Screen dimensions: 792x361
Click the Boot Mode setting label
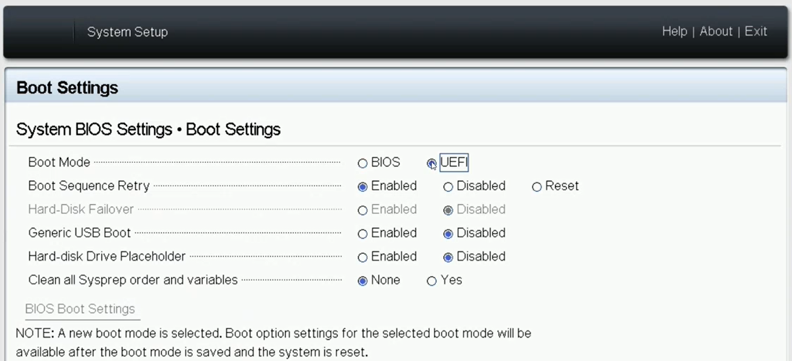[x=59, y=162]
